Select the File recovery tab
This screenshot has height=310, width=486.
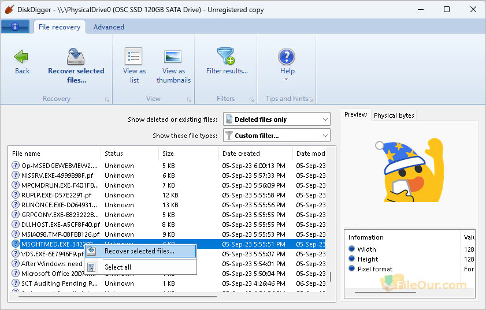tap(59, 27)
